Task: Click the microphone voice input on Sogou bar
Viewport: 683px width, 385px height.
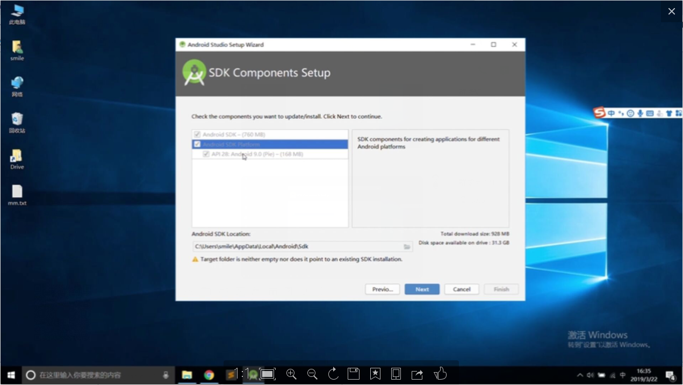Action: [640, 113]
